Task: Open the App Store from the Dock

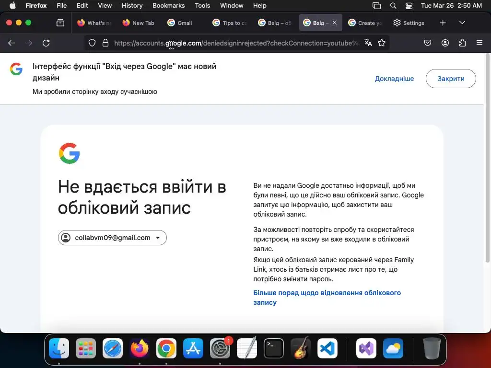Action: 193,348
